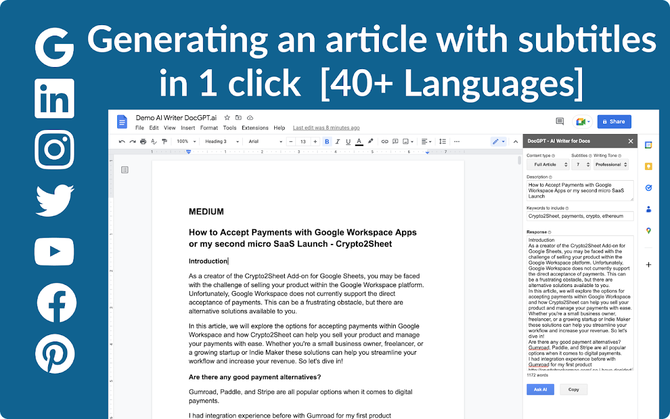This screenshot has height=419, width=670.
Task: Toggle Underline formatting
Action: pyautogui.click(x=348, y=141)
